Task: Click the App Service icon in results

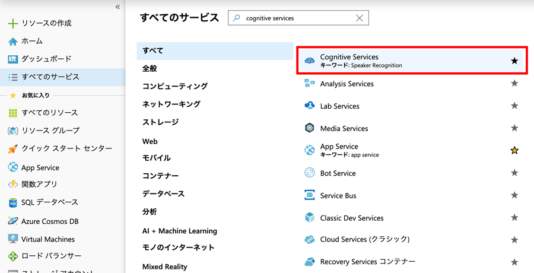Action: 310,150
